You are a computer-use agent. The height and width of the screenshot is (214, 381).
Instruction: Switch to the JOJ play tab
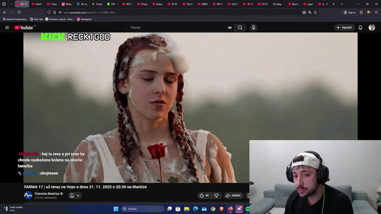[x=277, y=4]
